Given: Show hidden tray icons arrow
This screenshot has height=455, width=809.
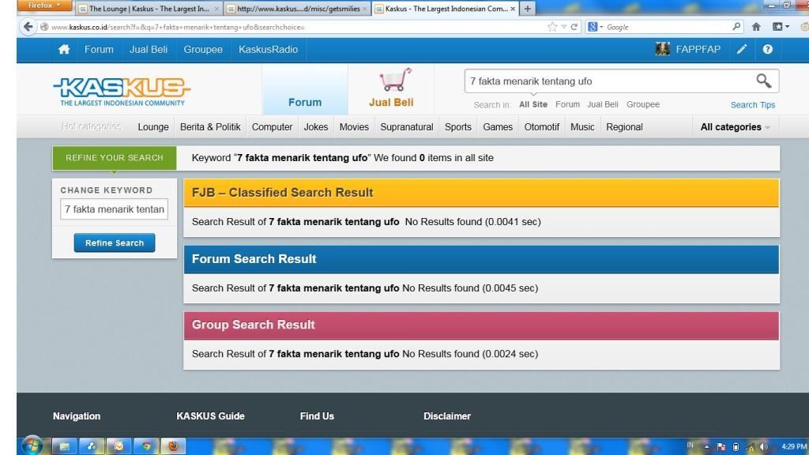Looking at the screenshot, I should 706,447.
